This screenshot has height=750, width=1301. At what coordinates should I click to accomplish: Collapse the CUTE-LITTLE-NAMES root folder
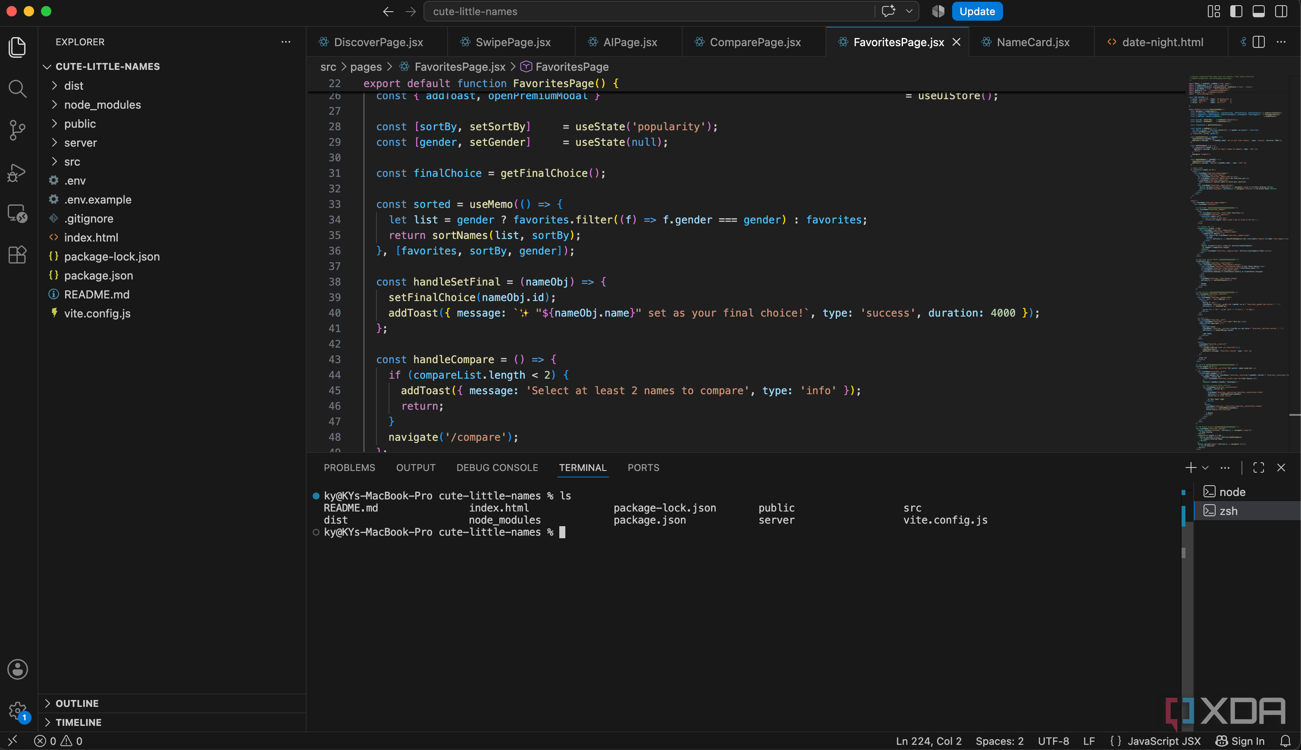(172, 66)
